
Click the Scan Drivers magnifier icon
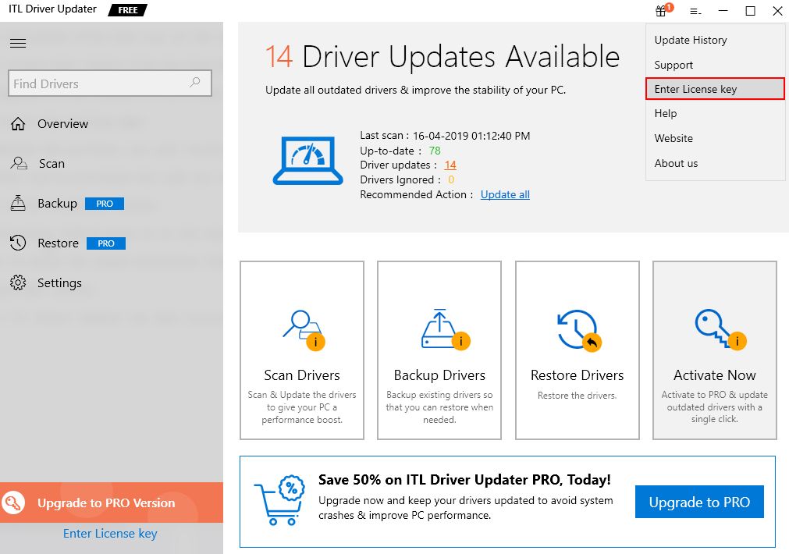(x=304, y=329)
